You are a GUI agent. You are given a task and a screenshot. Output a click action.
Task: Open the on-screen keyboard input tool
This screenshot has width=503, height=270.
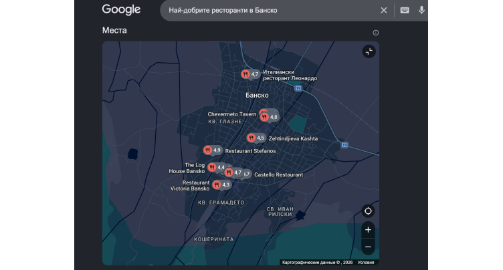pyautogui.click(x=405, y=10)
